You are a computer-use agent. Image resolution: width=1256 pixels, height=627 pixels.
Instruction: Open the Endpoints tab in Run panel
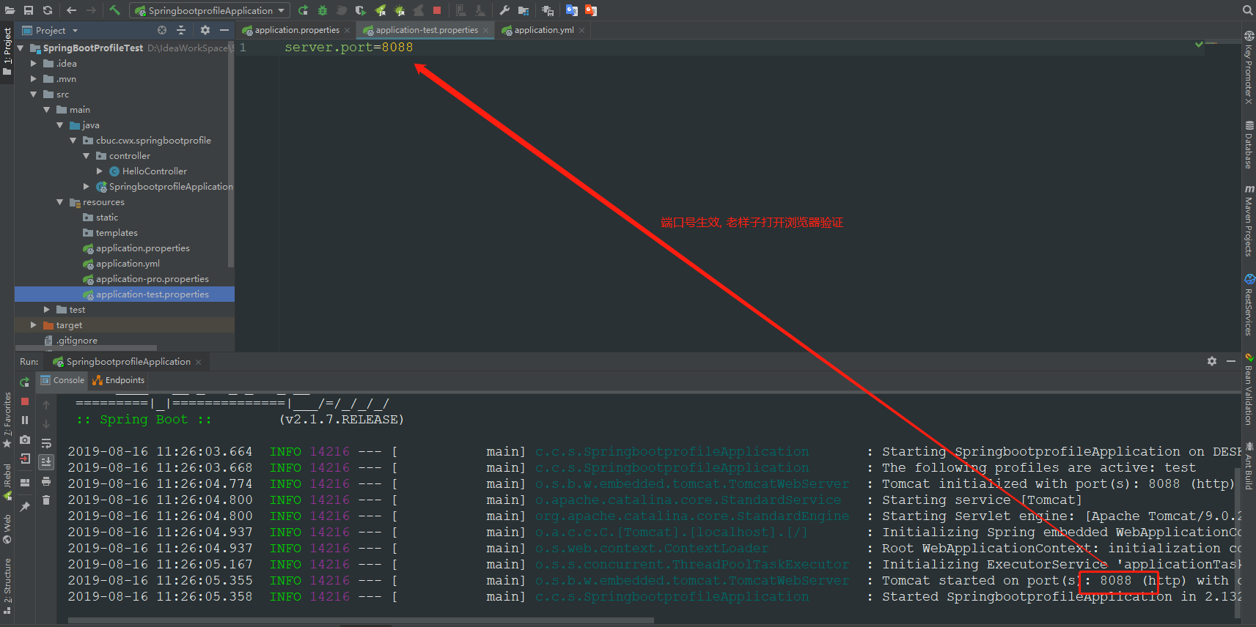pos(119,380)
